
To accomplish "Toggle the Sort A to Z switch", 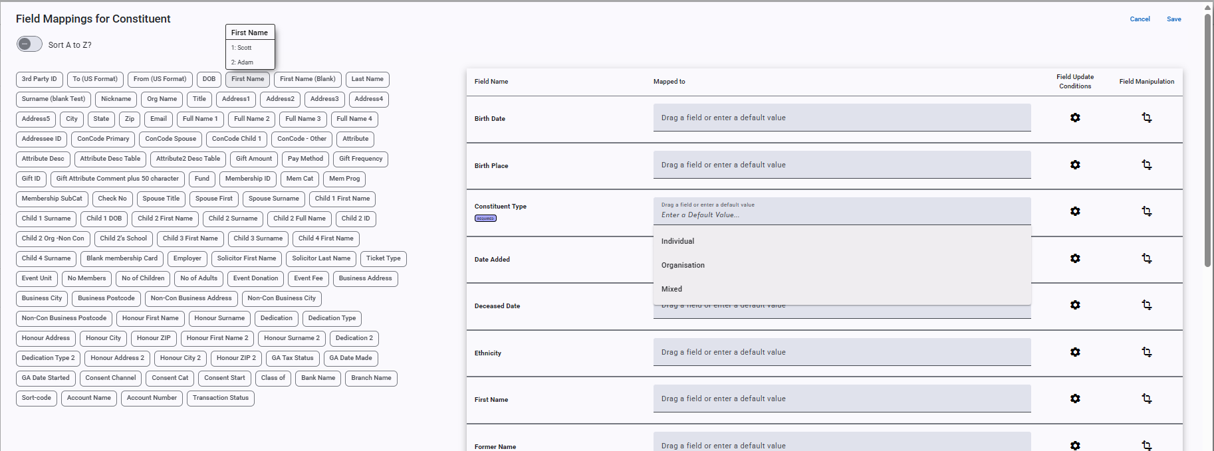I will tap(29, 45).
